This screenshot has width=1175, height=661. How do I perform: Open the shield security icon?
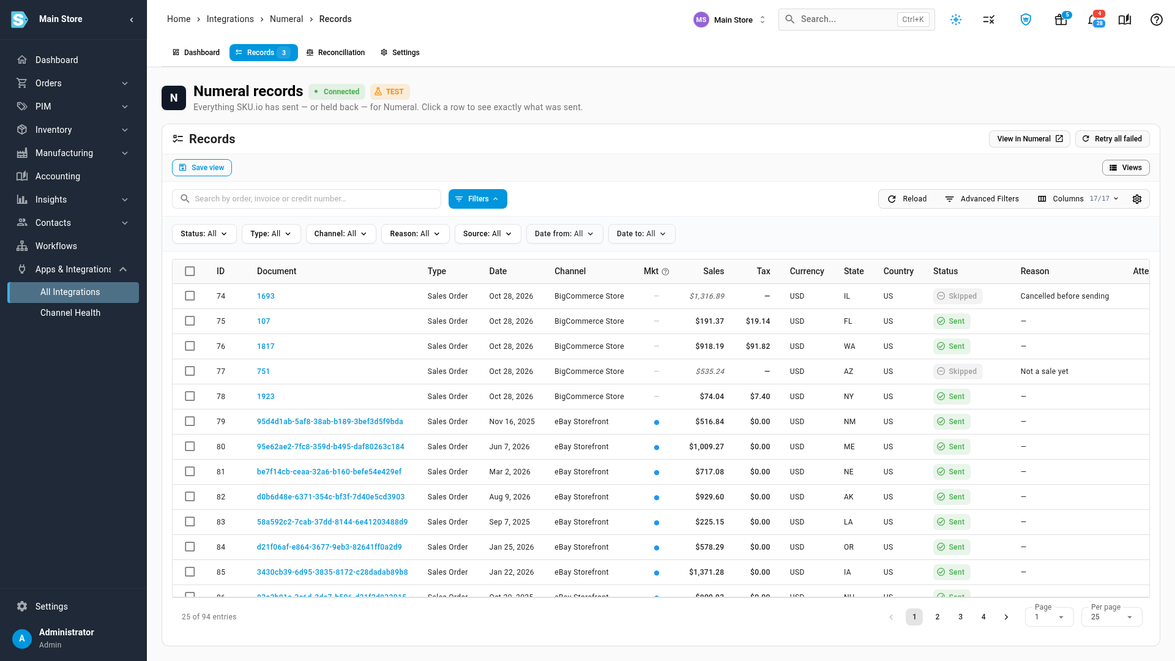1026,20
